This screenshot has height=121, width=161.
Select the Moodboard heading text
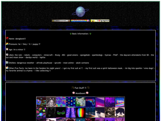[x=80, y=93]
